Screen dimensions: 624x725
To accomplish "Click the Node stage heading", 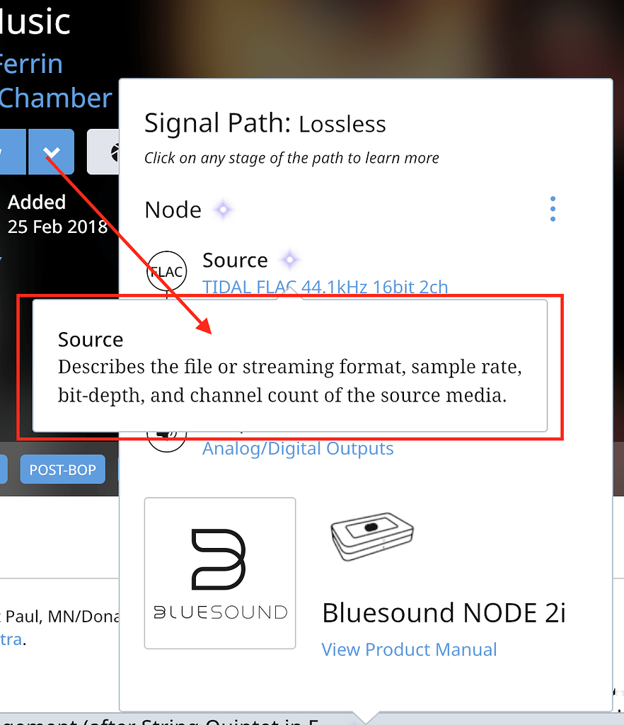I will [172, 210].
